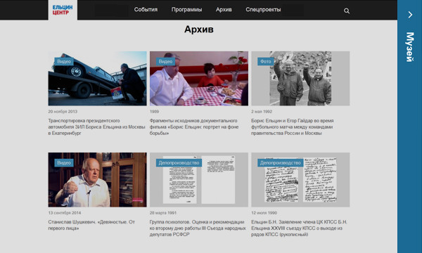Click the Музей vertical label
The image size is (422, 253).
pyautogui.click(x=410, y=47)
